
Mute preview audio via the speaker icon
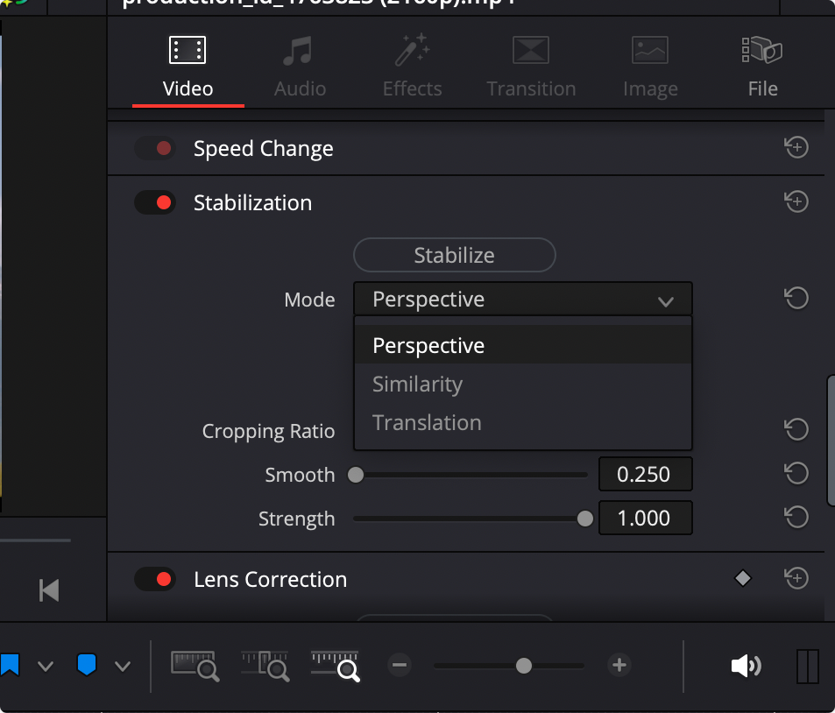coord(746,666)
